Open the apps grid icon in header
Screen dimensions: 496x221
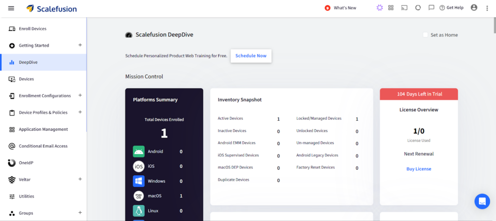391,8
